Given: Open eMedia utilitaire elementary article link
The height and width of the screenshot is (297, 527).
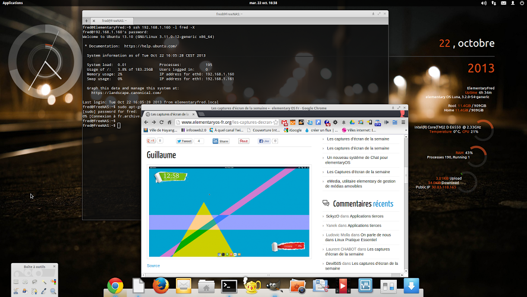Looking at the screenshot, I should (360, 183).
